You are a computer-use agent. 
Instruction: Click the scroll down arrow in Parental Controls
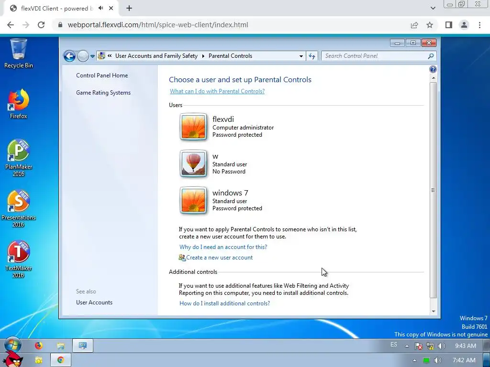433,311
